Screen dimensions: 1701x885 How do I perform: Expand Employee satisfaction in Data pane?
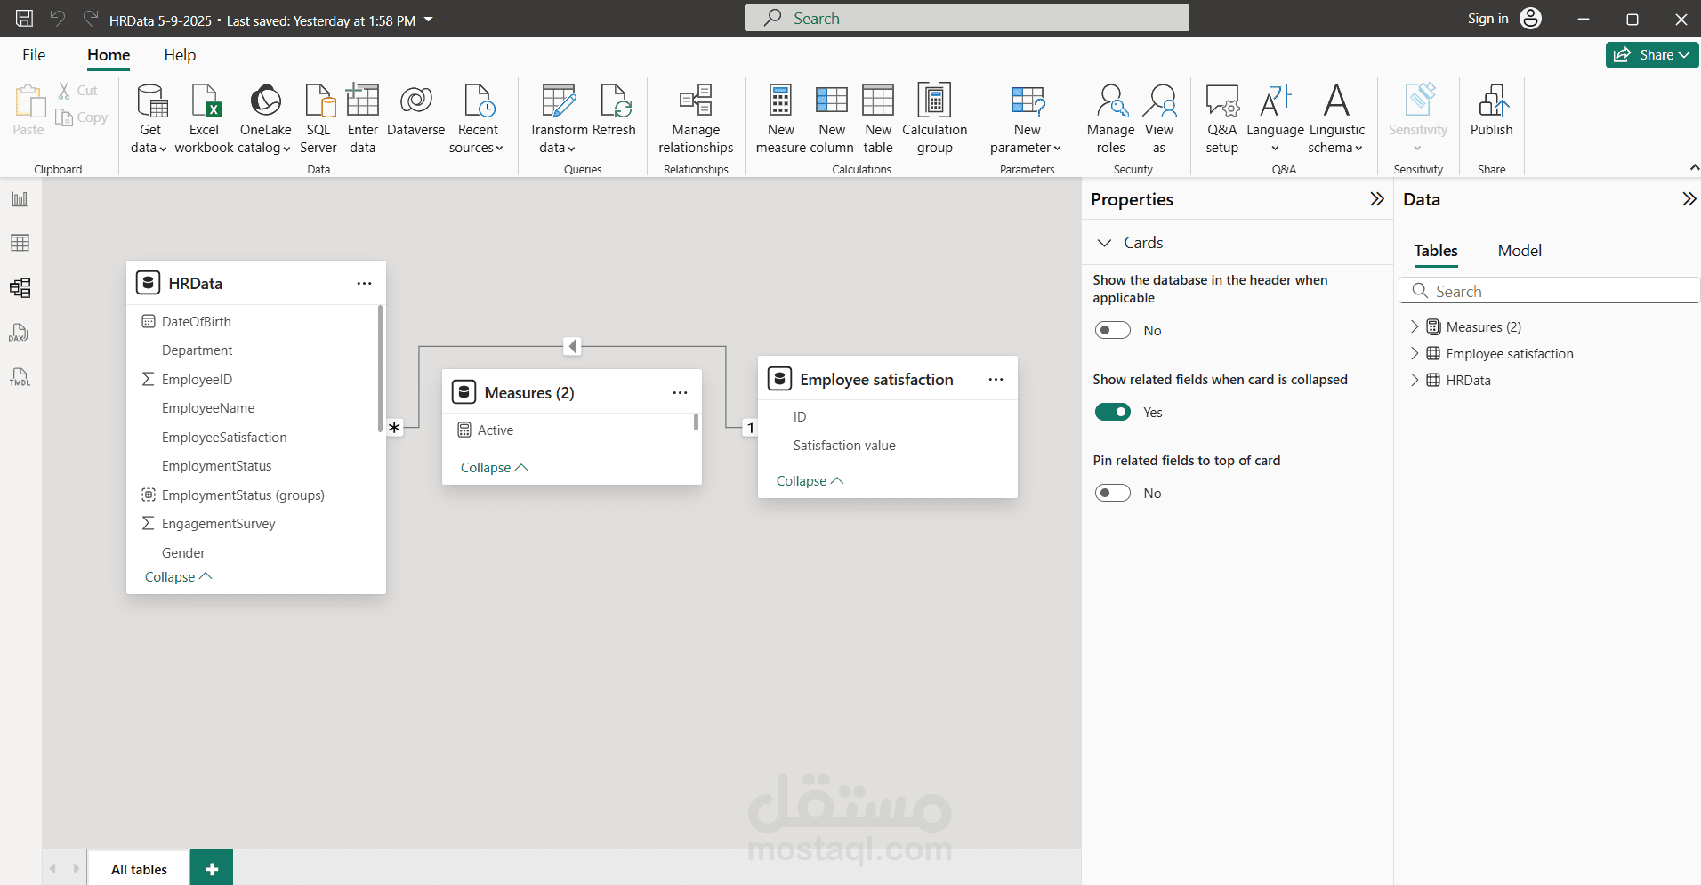click(1415, 353)
